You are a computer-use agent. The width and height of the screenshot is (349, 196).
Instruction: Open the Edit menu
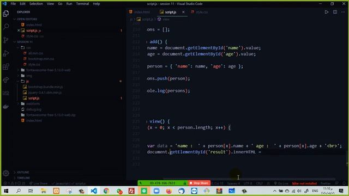tap(22, 4)
